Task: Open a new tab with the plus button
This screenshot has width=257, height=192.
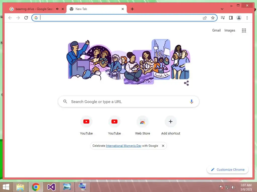Action: coord(132,9)
